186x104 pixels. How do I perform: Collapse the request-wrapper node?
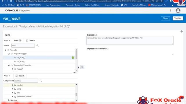9,54
